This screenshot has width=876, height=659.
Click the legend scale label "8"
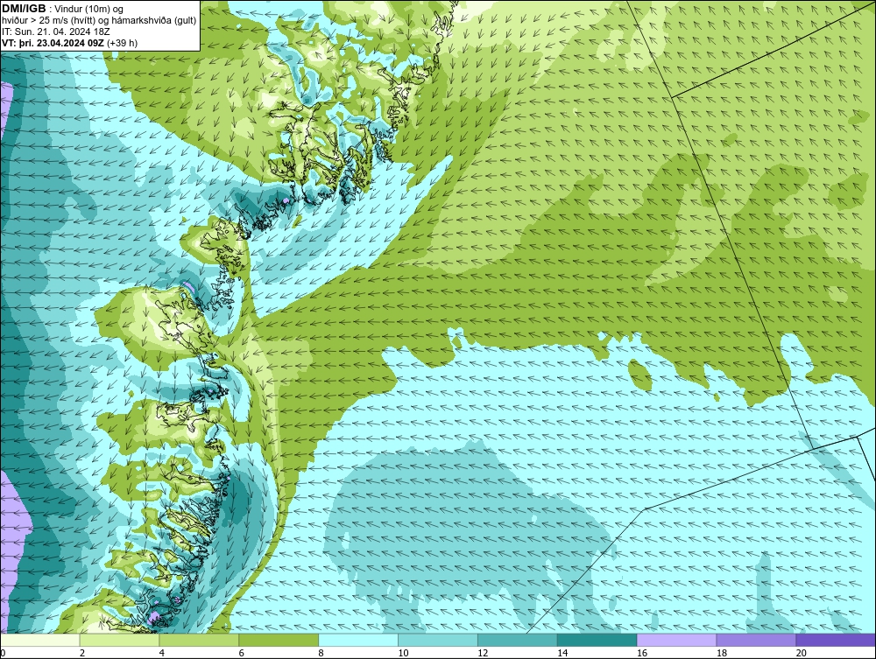(x=321, y=653)
